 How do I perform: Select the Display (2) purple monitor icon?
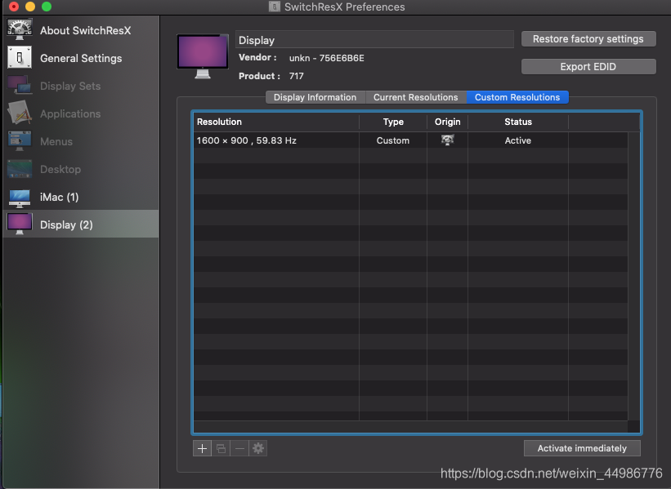(x=20, y=224)
